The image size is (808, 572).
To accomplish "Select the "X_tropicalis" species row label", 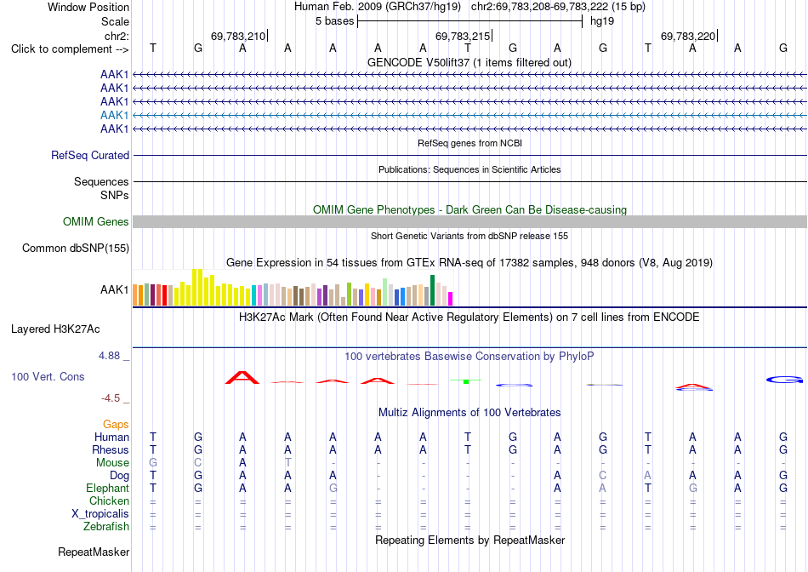I will pyautogui.click(x=100, y=514).
